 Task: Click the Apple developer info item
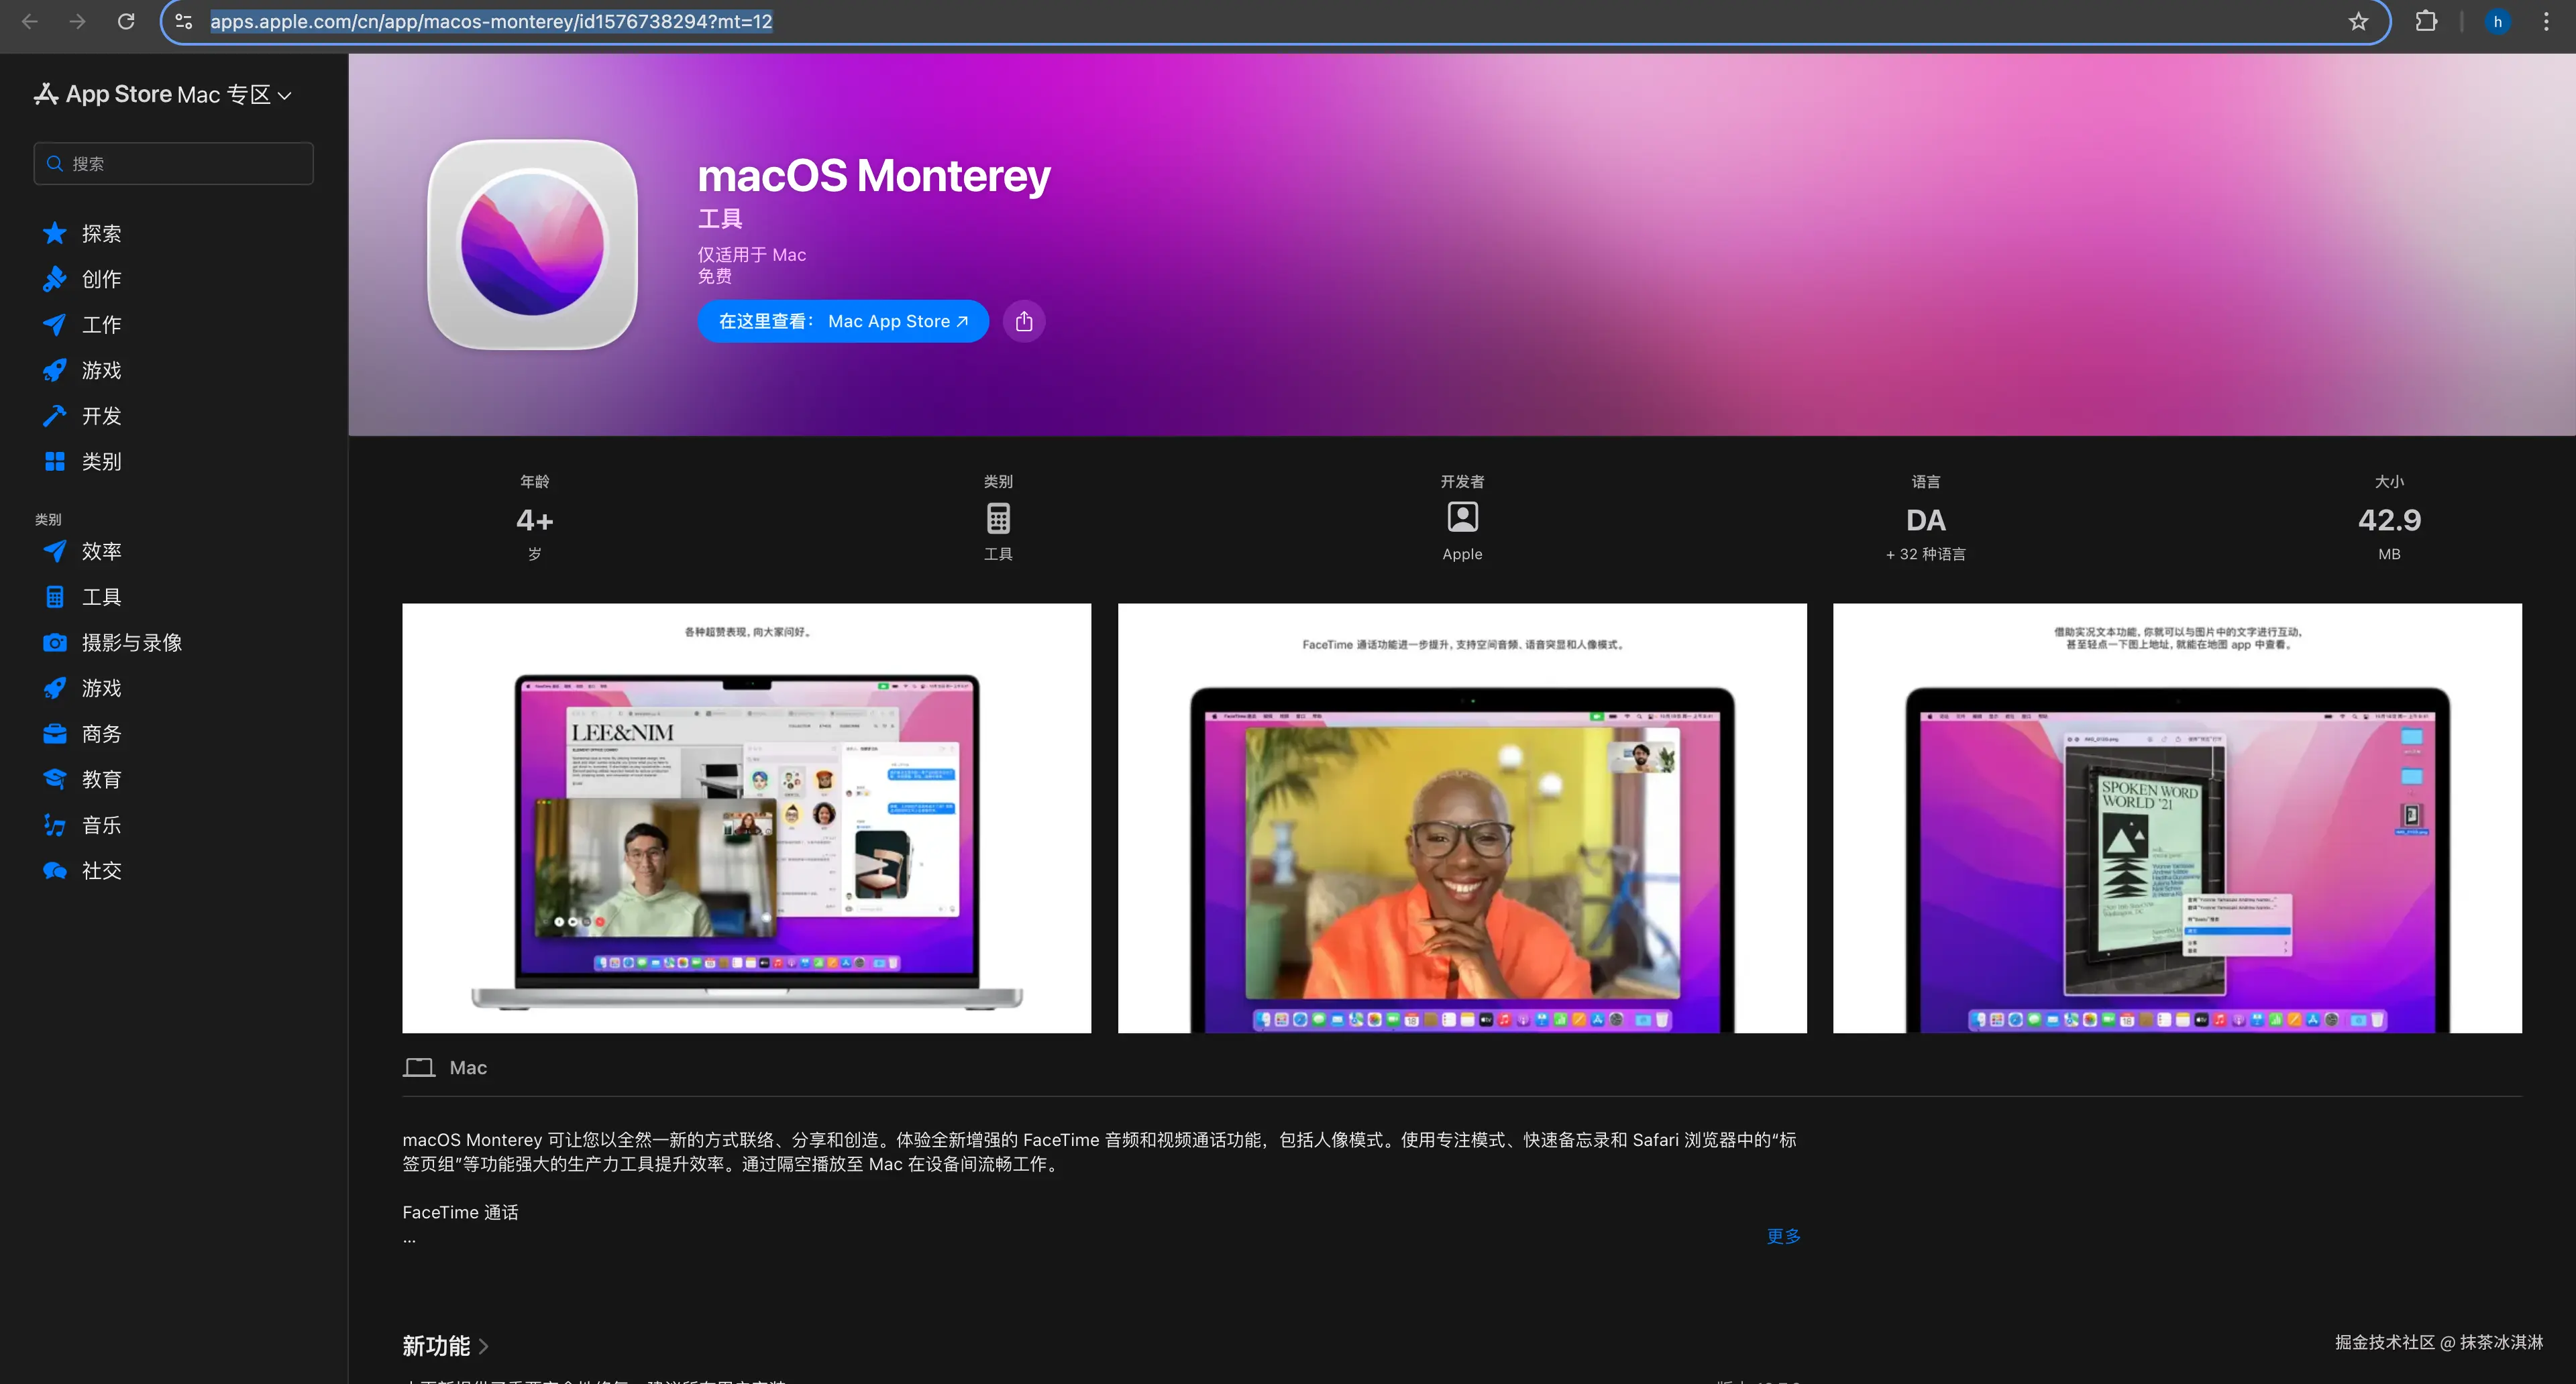click(1462, 520)
